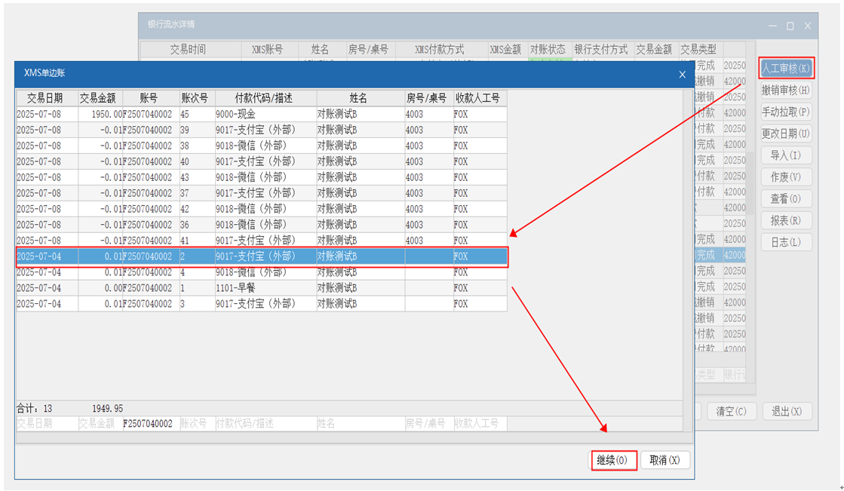Image resolution: width=844 pixels, height=491 pixels.
Task: Click the 交易日期 filter field
Action: pos(47,424)
